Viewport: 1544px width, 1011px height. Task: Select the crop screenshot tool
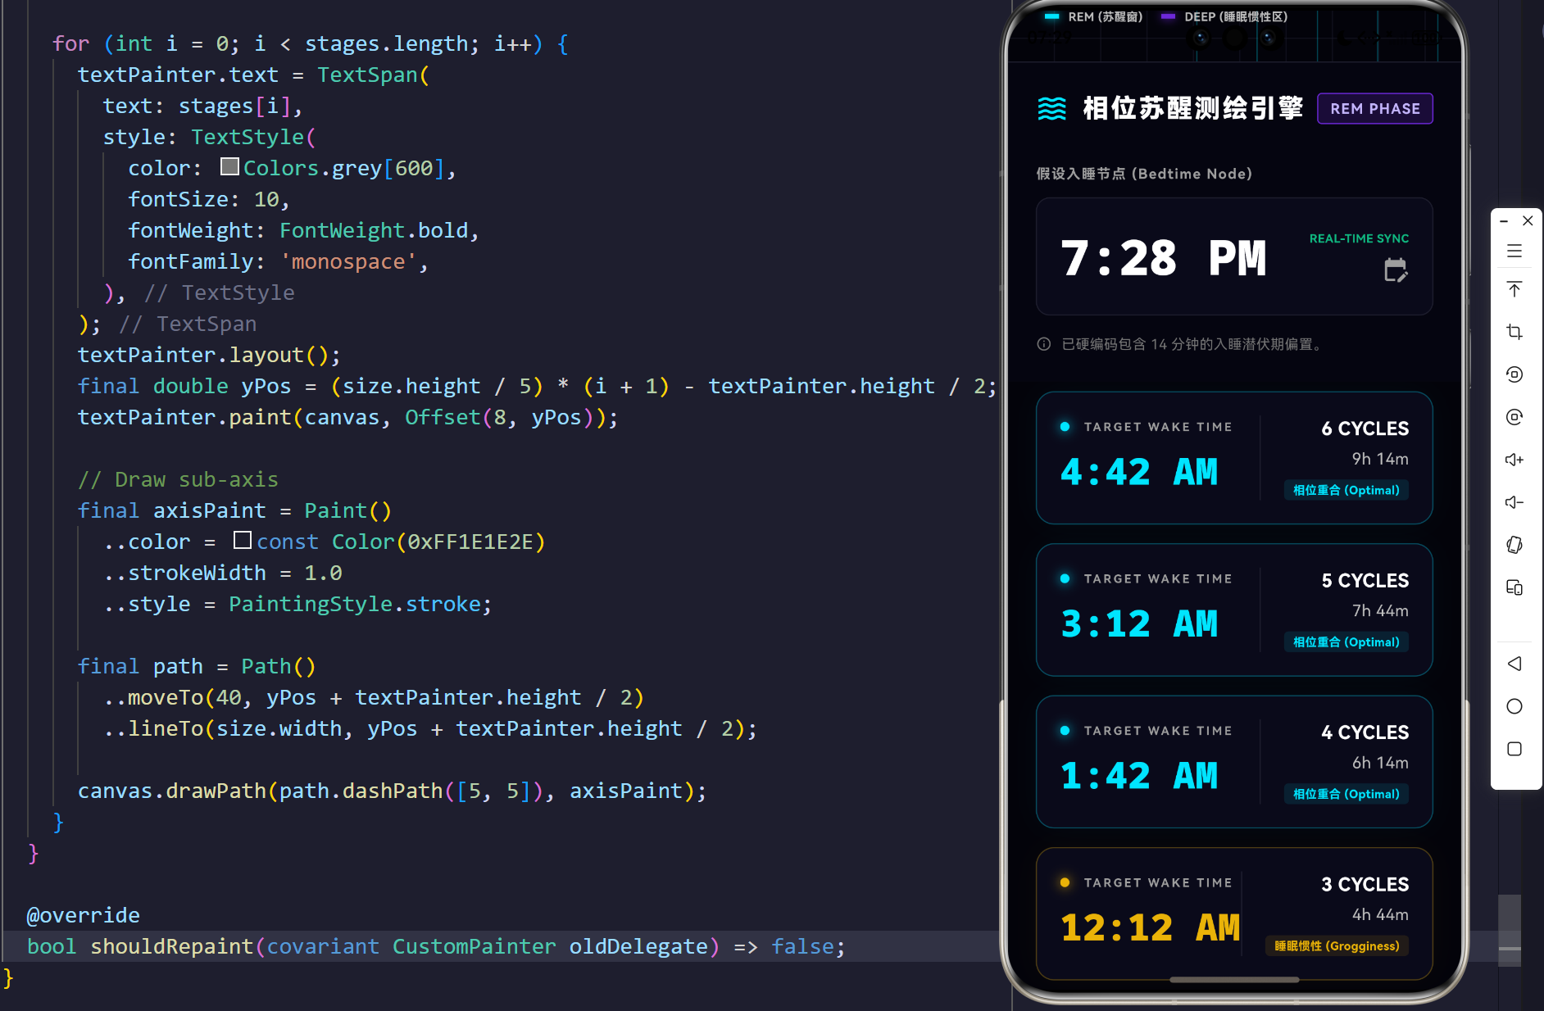click(x=1514, y=332)
